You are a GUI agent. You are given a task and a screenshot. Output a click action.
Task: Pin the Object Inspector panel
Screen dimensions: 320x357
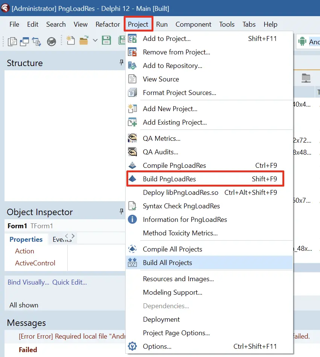(x=121, y=211)
